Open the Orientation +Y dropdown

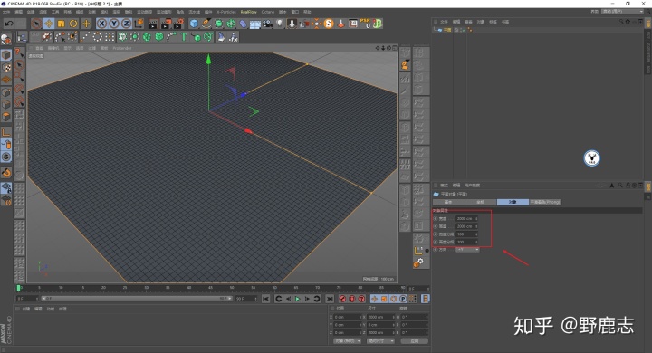[x=467, y=250]
